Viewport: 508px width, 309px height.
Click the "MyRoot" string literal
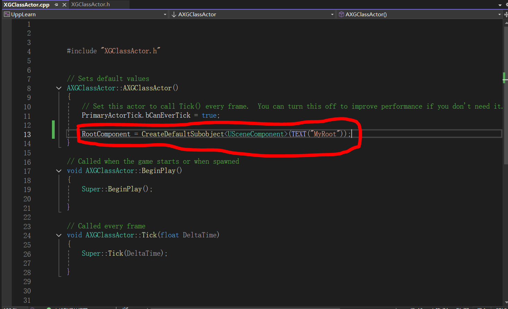(x=325, y=134)
